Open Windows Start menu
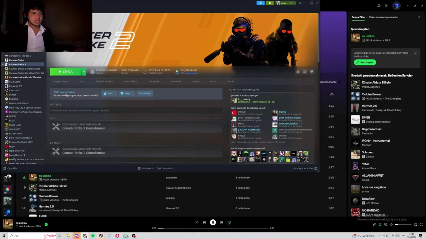The image size is (426, 239). coord(3,236)
